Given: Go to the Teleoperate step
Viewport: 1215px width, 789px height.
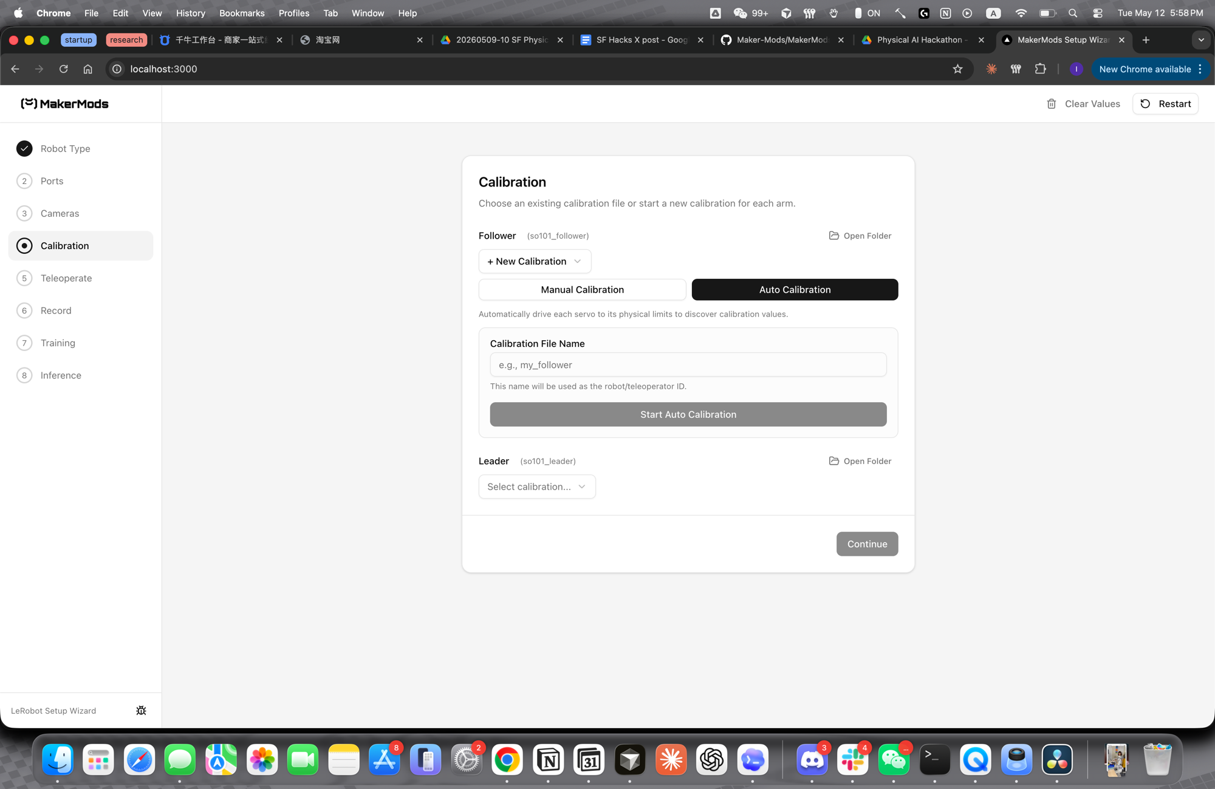Looking at the screenshot, I should pos(80,278).
